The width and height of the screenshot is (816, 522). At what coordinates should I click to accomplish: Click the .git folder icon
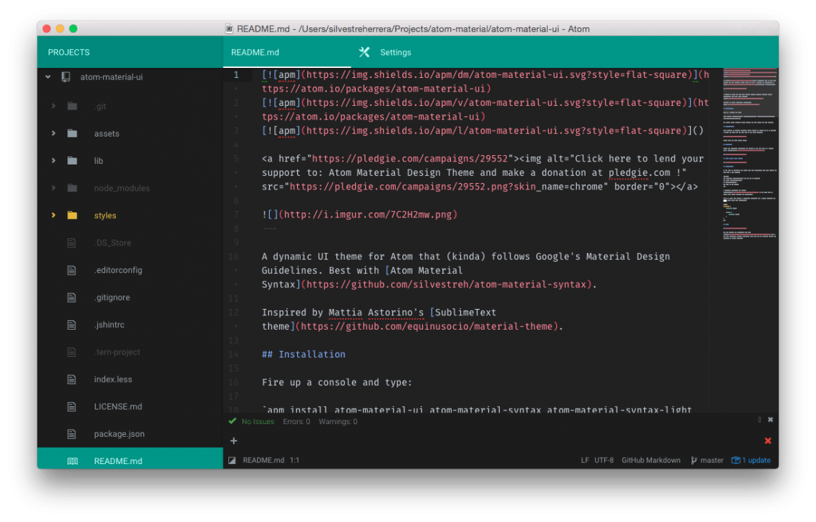click(72, 106)
